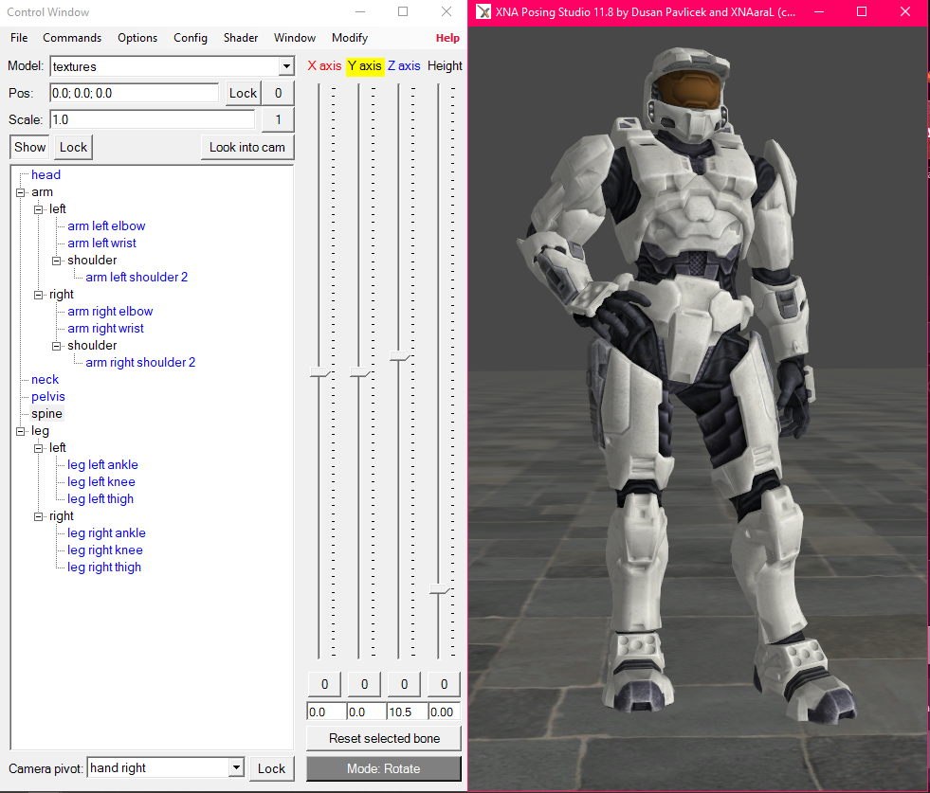
Task: Select the leg right thigh bone
Action: (103, 568)
